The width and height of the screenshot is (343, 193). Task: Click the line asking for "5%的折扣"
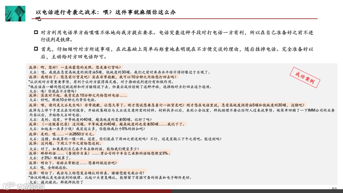click(x=87, y=129)
